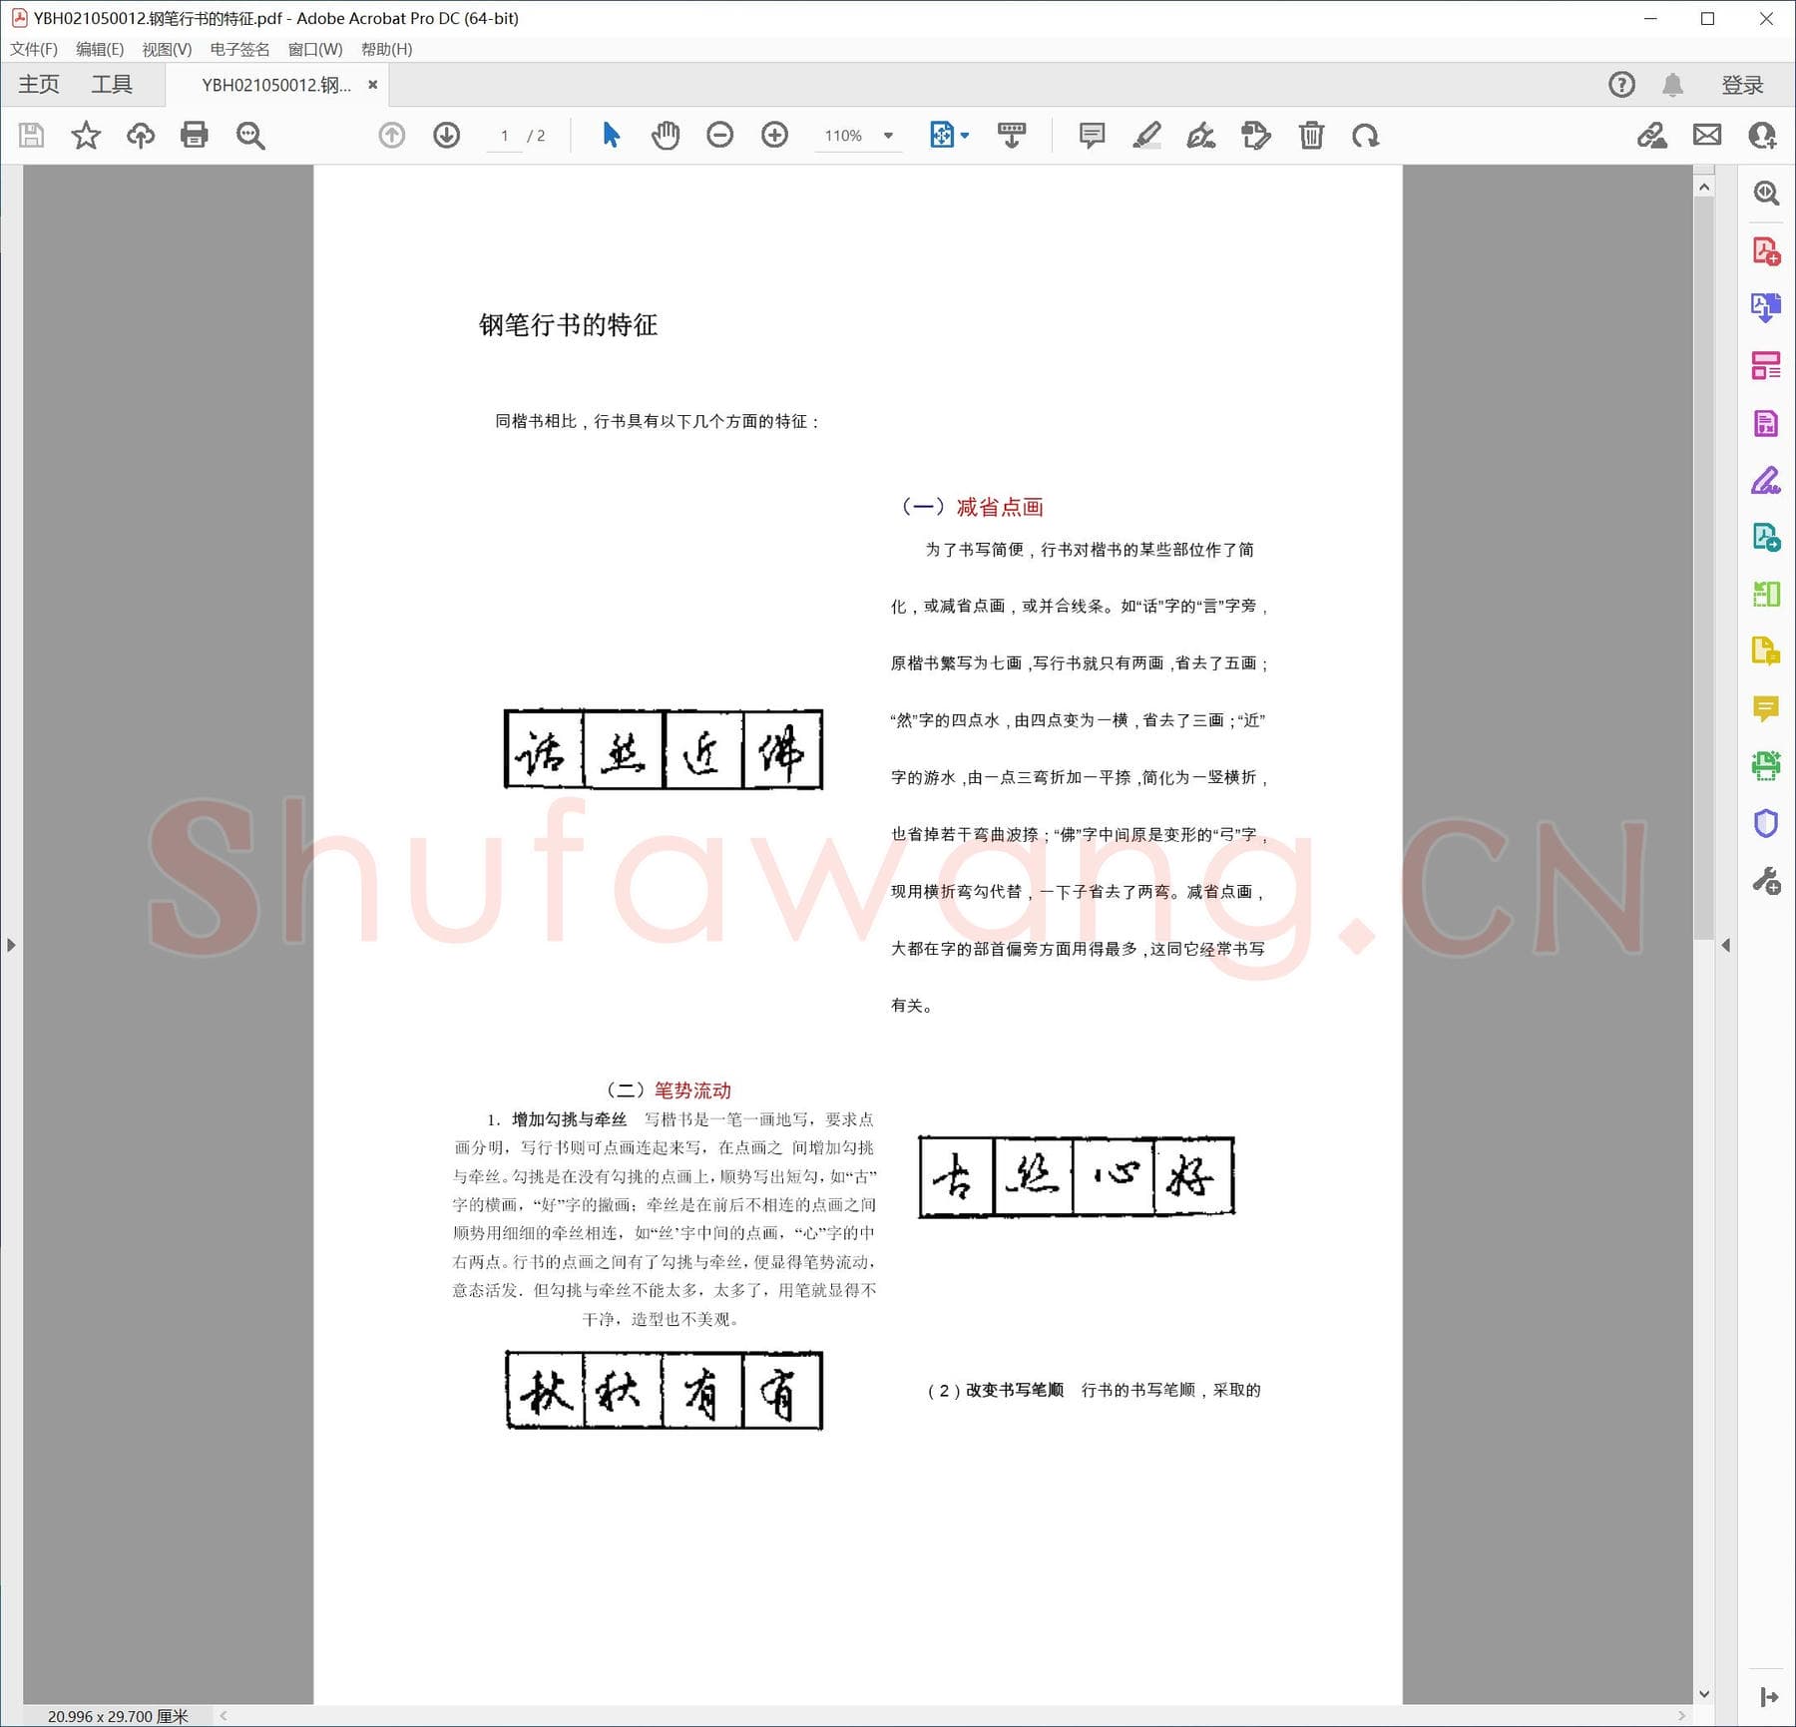The width and height of the screenshot is (1796, 1727).
Task: Collapse the right tools pane arrow
Action: 1769,1697
